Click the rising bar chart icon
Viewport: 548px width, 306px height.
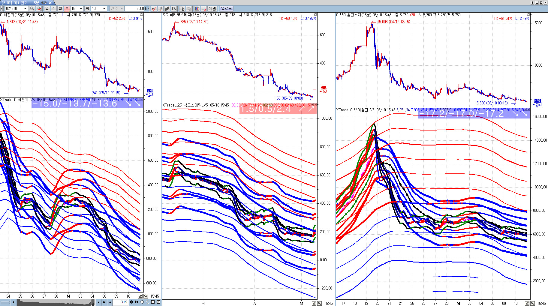(x=167, y=9)
